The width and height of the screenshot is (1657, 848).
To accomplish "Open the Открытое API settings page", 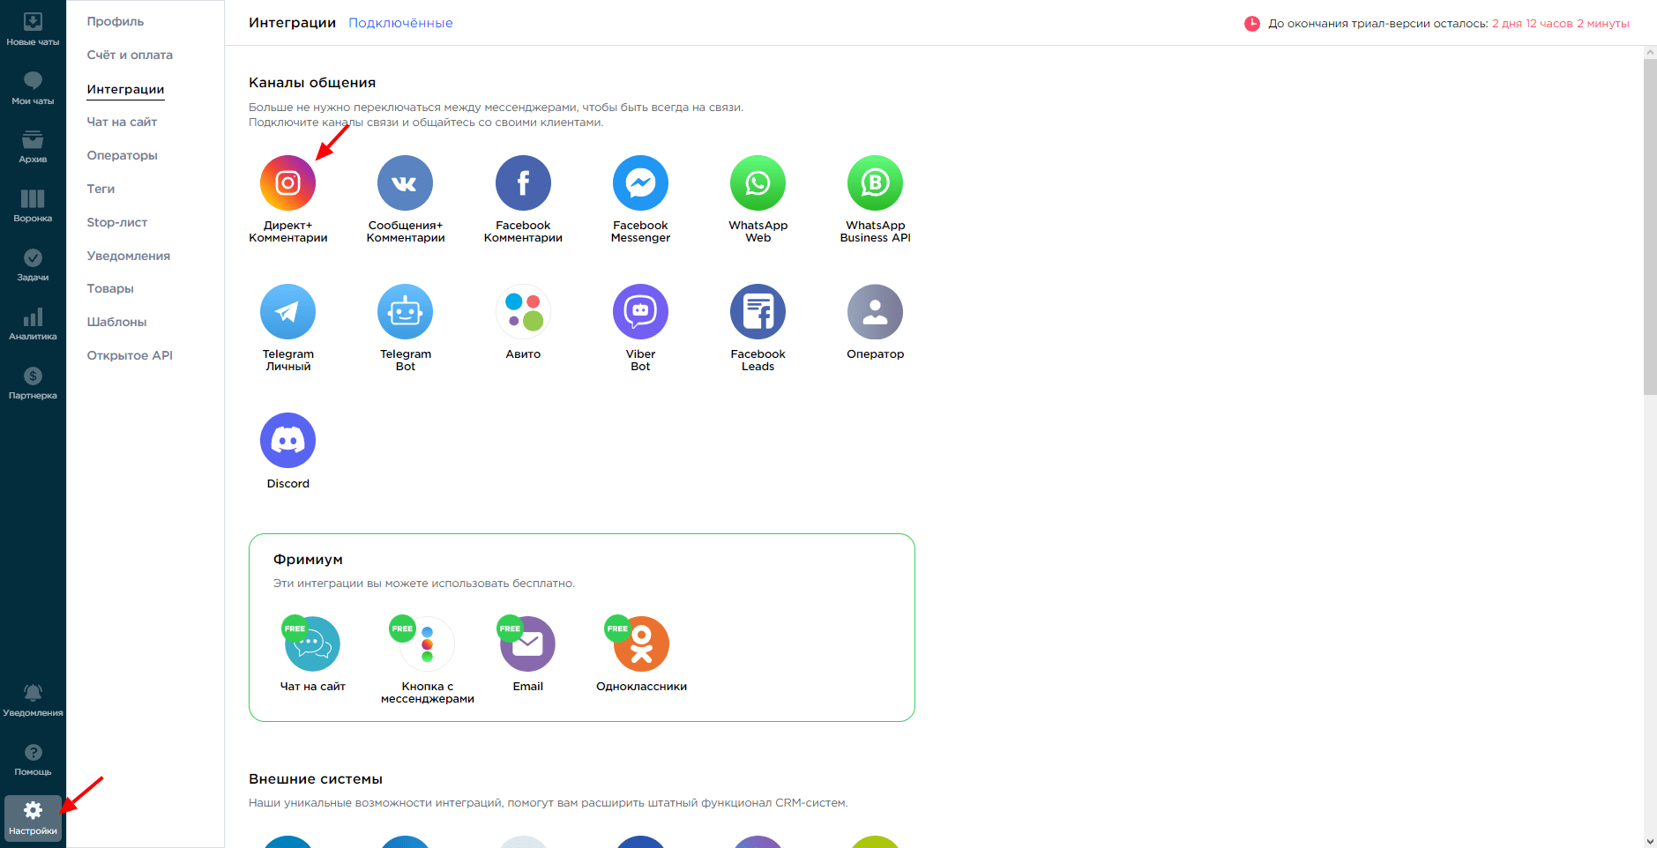I will 130,355.
